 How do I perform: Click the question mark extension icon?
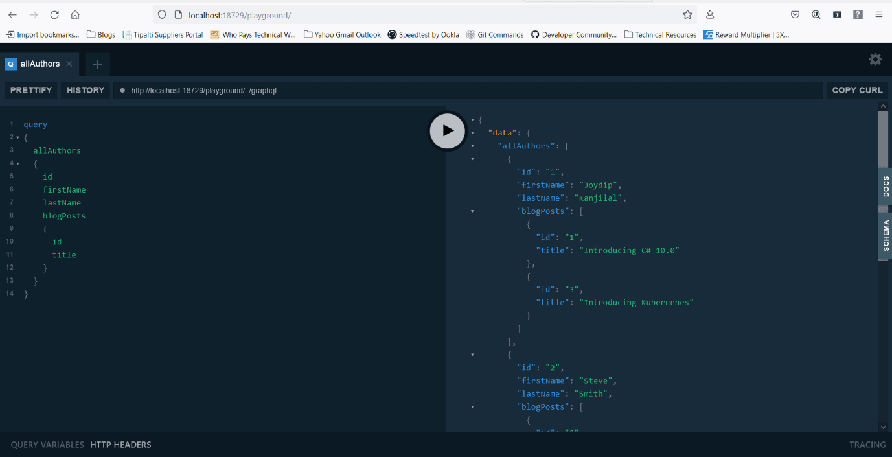(x=858, y=14)
